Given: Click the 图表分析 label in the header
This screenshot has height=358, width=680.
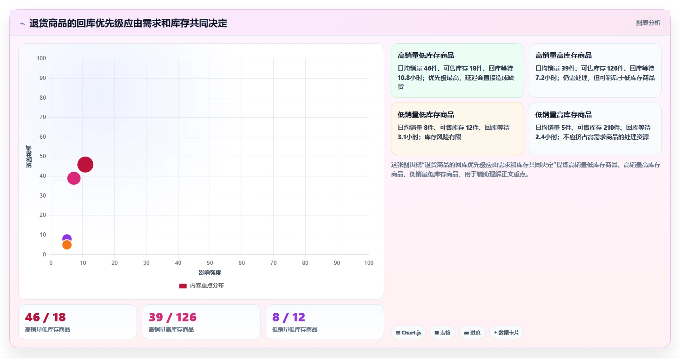Looking at the screenshot, I should tap(648, 23).
